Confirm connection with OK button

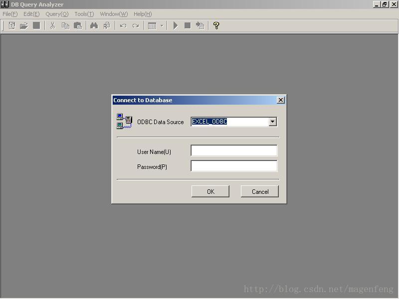[x=210, y=191]
